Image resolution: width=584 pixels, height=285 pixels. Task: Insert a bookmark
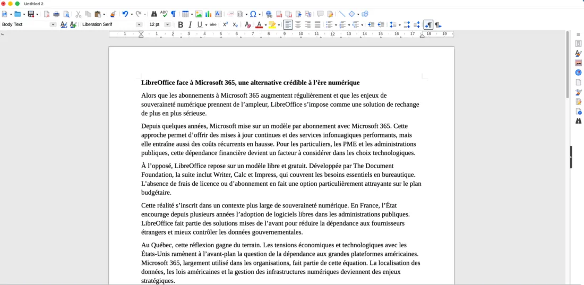[298, 14]
